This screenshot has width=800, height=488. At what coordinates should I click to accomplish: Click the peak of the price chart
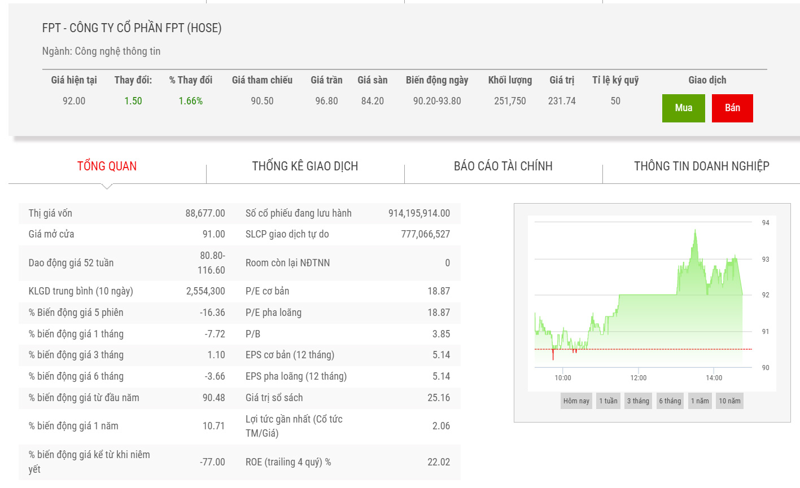(695, 231)
